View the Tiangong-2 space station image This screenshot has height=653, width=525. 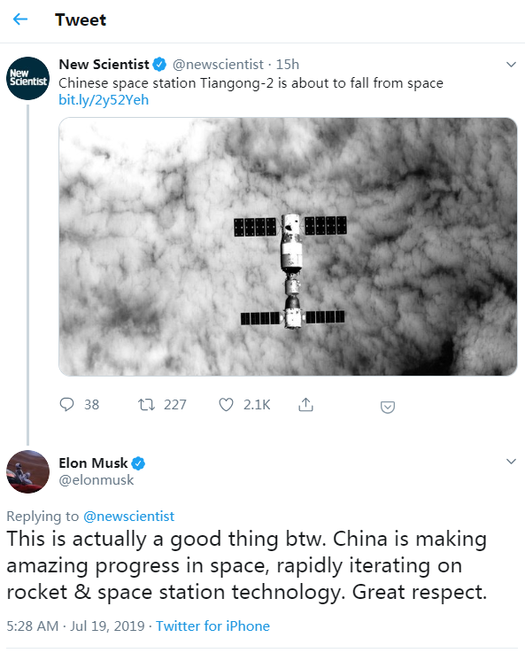pyautogui.click(x=288, y=246)
